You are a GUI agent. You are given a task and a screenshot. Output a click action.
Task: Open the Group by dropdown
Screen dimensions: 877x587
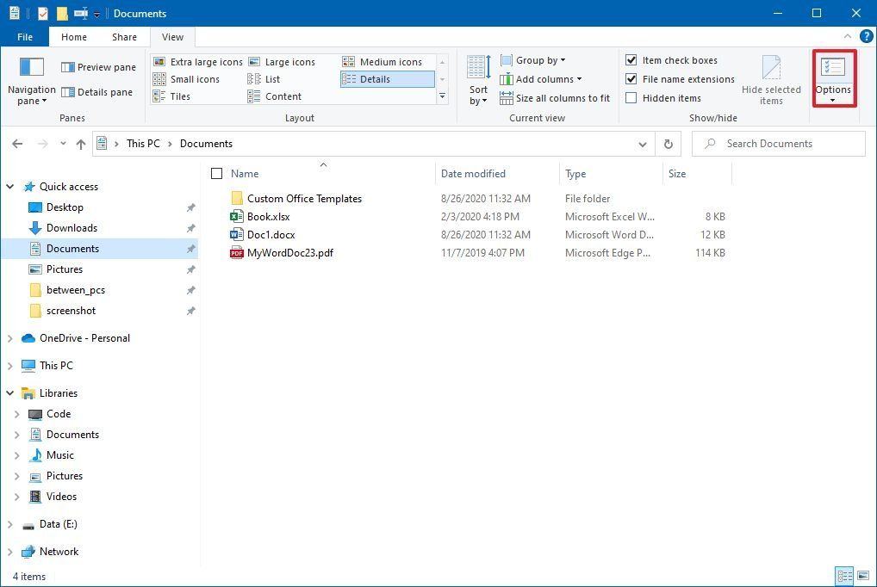pyautogui.click(x=532, y=59)
